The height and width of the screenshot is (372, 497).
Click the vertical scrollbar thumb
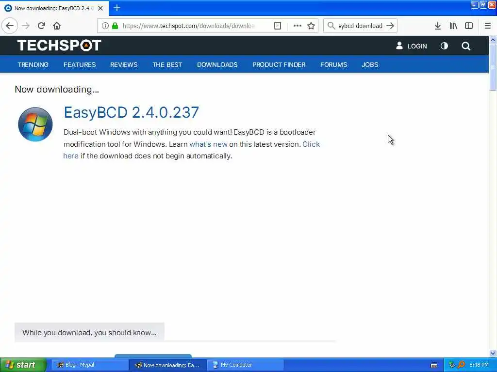pyautogui.click(x=493, y=67)
